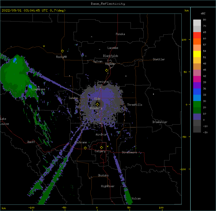Click the white asterisk marker east of Innisfail

pyautogui.click(x=126, y=76)
